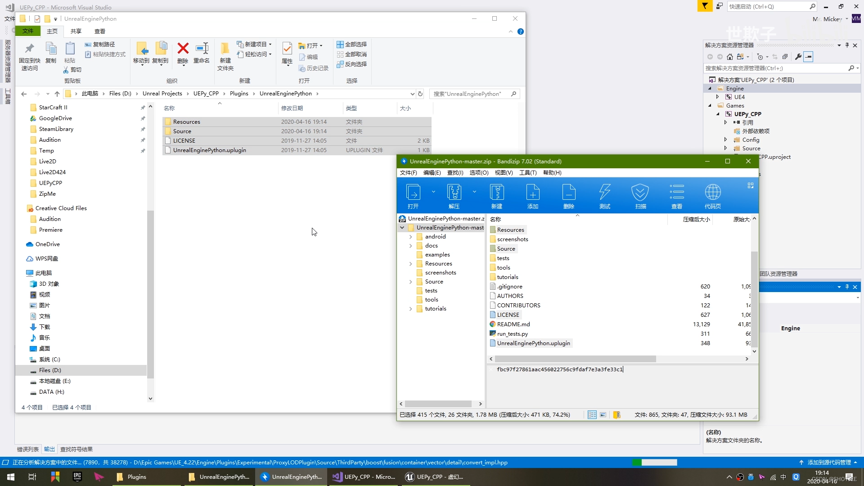This screenshot has height=486, width=864.
Task: Click the feedback filter icon in Visual Studio's title bar
Action: tap(705, 6)
